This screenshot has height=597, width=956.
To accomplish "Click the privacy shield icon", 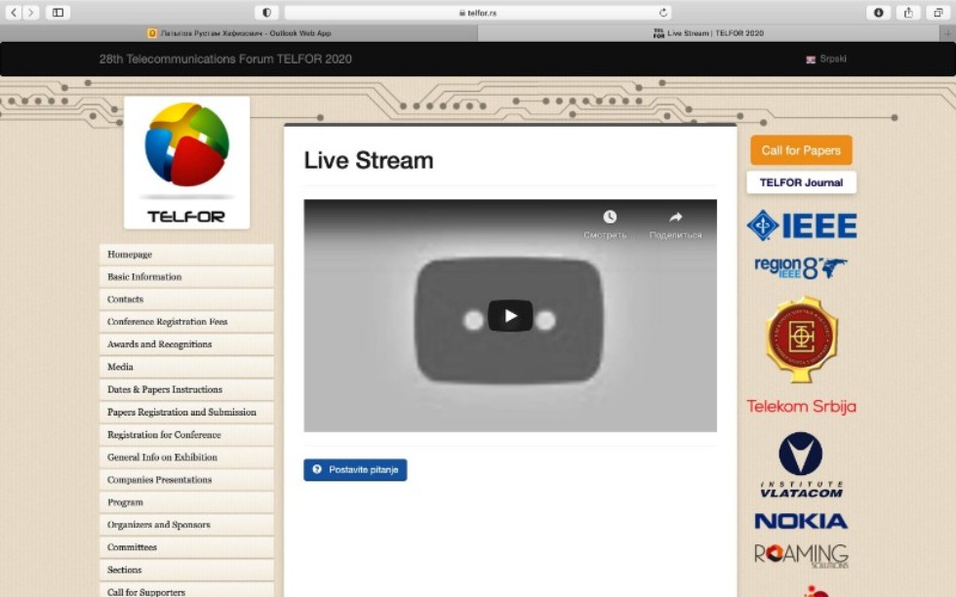I will (266, 13).
